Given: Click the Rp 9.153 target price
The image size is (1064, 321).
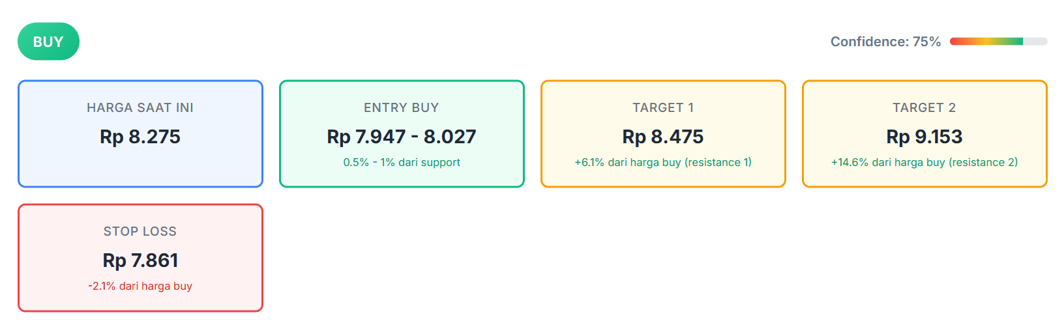Looking at the screenshot, I should click(924, 137).
